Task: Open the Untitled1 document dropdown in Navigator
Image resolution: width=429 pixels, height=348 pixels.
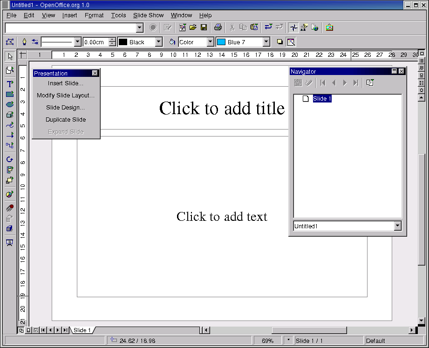Action: click(397, 226)
